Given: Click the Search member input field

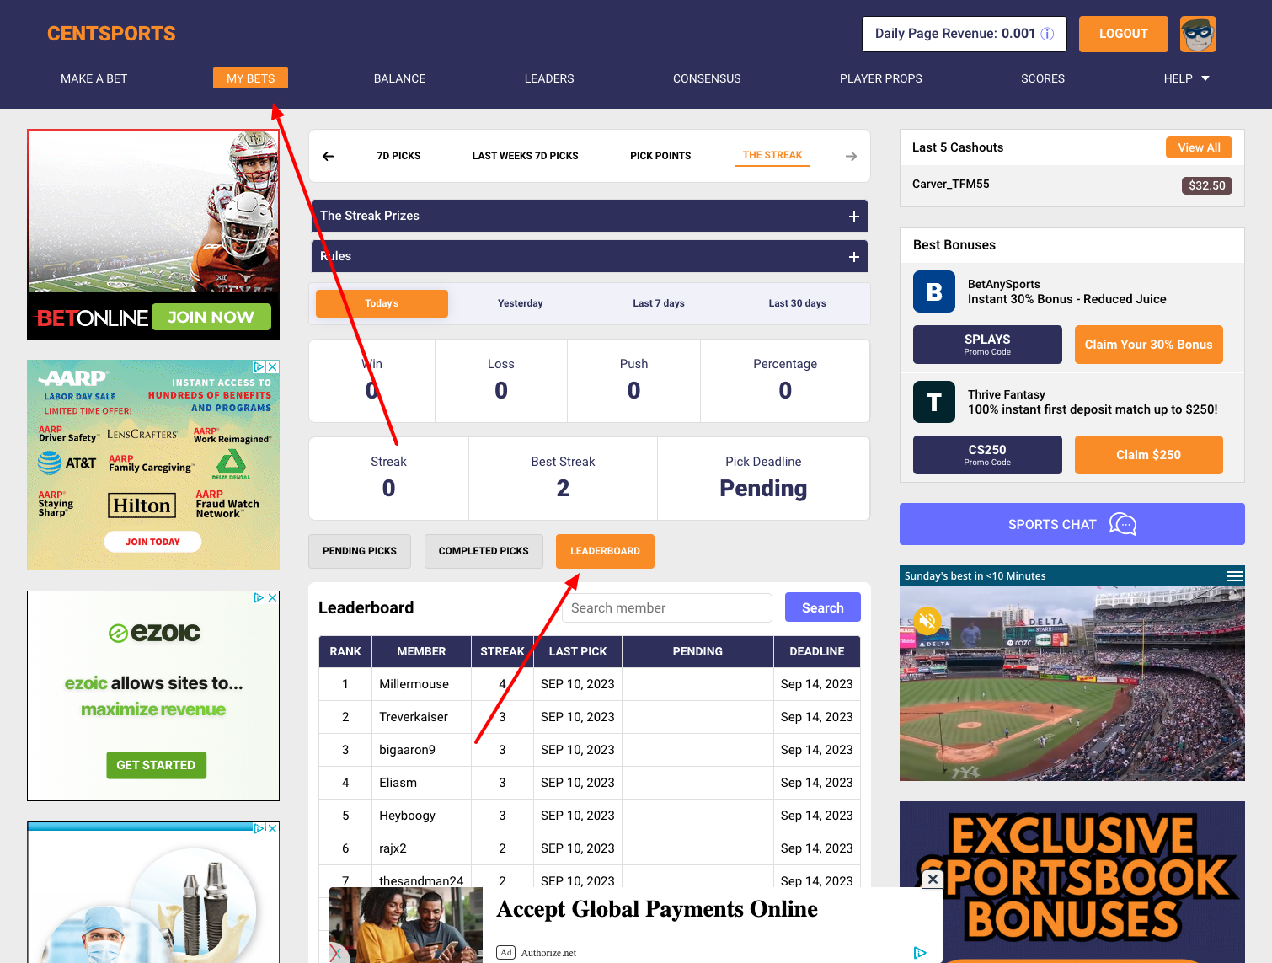Looking at the screenshot, I should [666, 607].
